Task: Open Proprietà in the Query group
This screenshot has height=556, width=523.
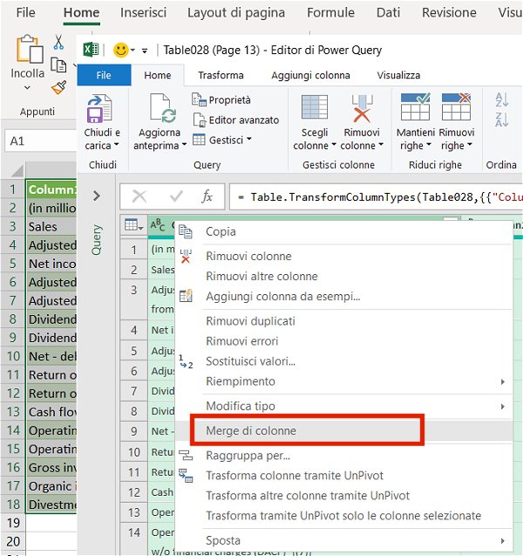Action: (221, 100)
